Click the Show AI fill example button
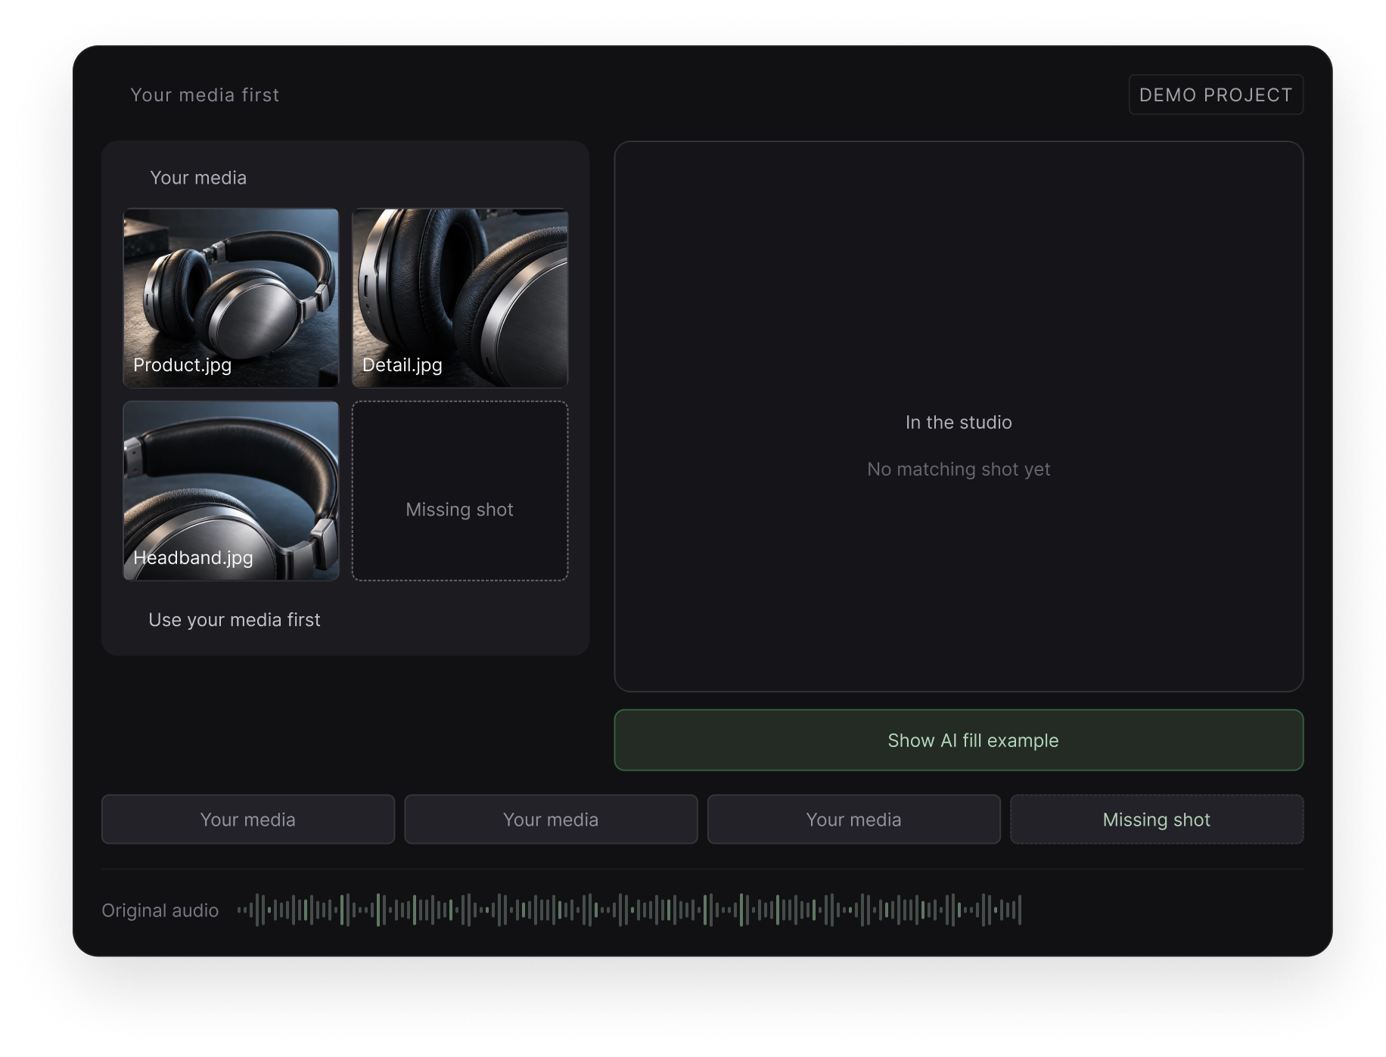Viewport: 1386px width, 1057px height. click(x=959, y=740)
